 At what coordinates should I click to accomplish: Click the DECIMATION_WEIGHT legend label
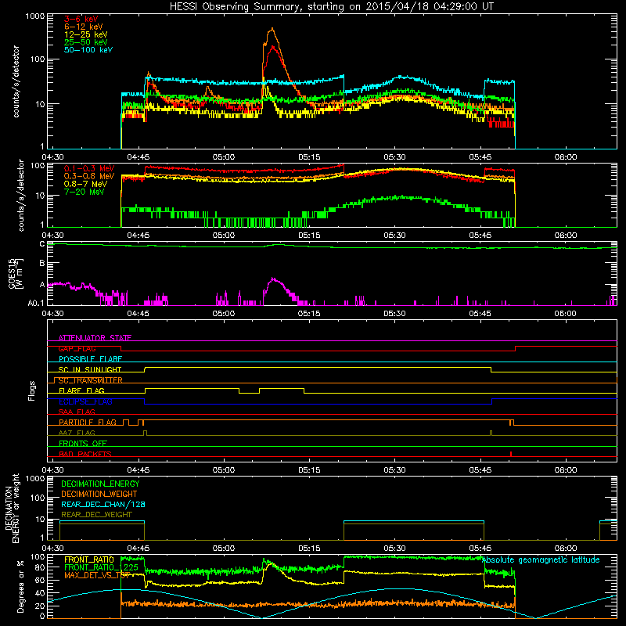(x=99, y=494)
